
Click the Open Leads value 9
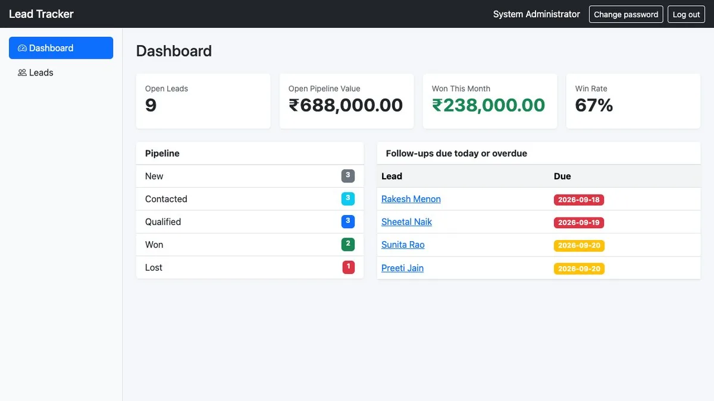(x=151, y=105)
